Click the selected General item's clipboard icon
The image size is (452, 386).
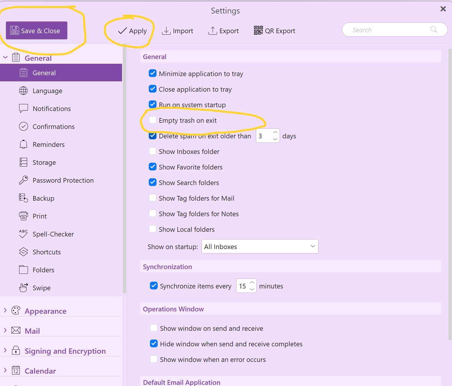point(24,73)
